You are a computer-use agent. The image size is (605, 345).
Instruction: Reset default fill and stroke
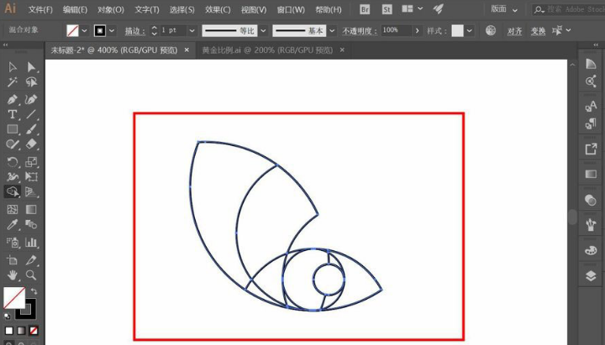(x=8, y=316)
